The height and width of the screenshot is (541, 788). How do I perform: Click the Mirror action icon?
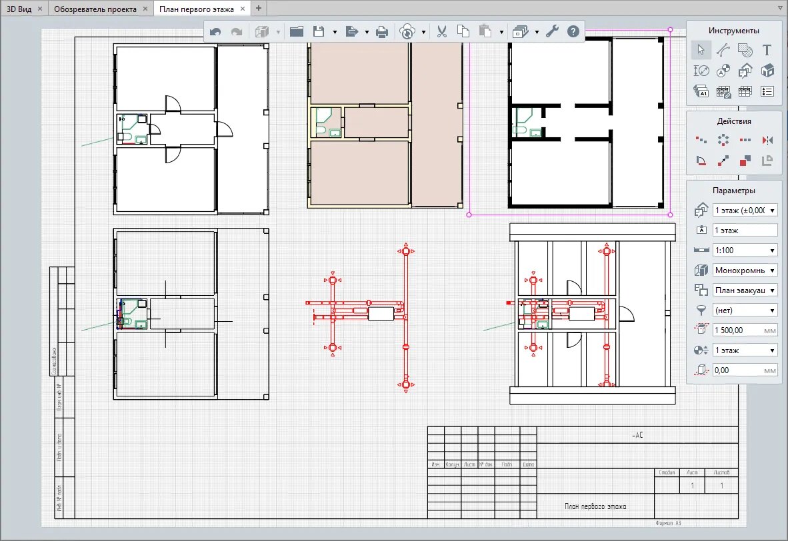click(767, 140)
